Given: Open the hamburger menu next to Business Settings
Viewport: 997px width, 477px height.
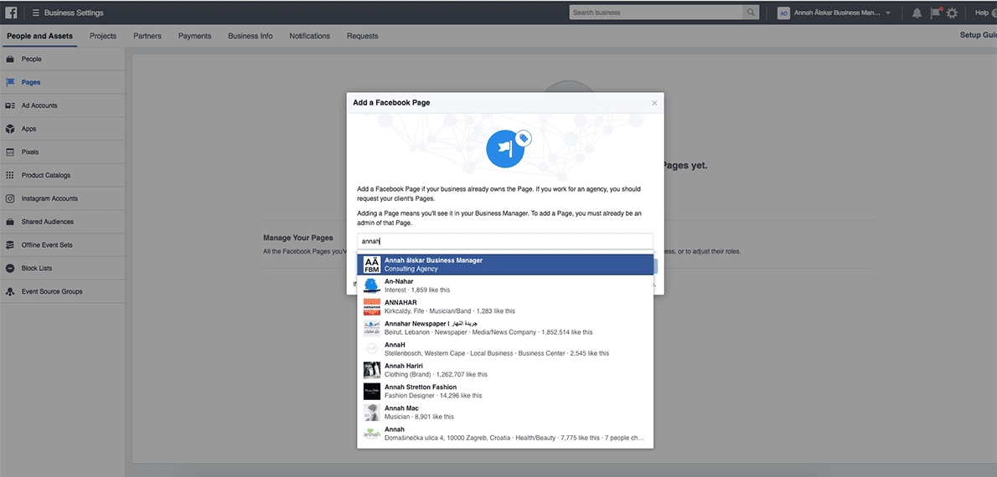Looking at the screenshot, I should [x=36, y=13].
